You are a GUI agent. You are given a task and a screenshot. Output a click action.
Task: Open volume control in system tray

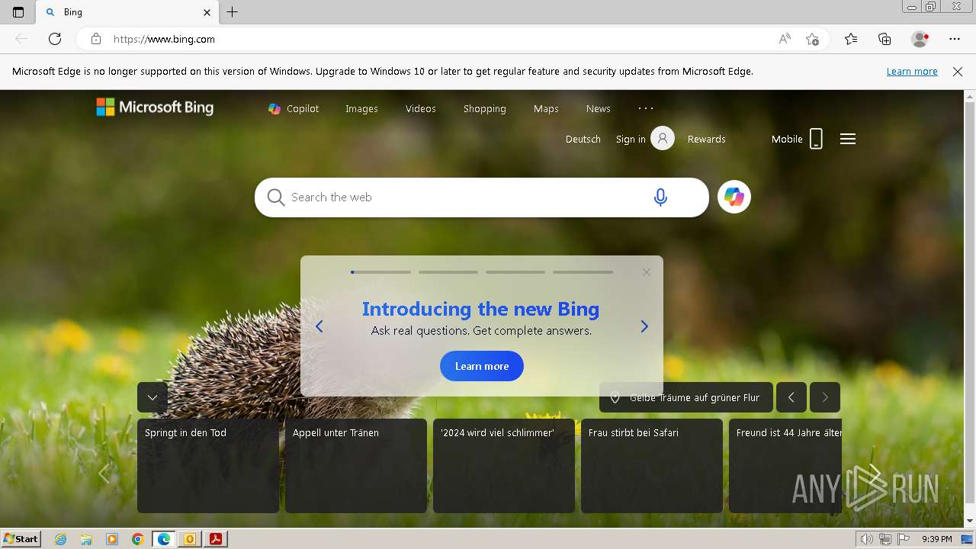point(867,539)
